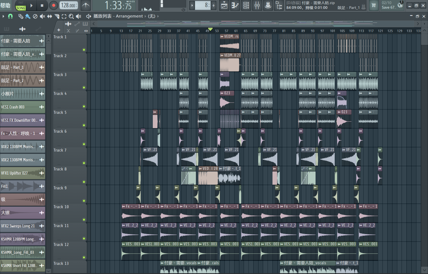Open the Piano roll view
428x274 pixels.
click(x=235, y=5)
